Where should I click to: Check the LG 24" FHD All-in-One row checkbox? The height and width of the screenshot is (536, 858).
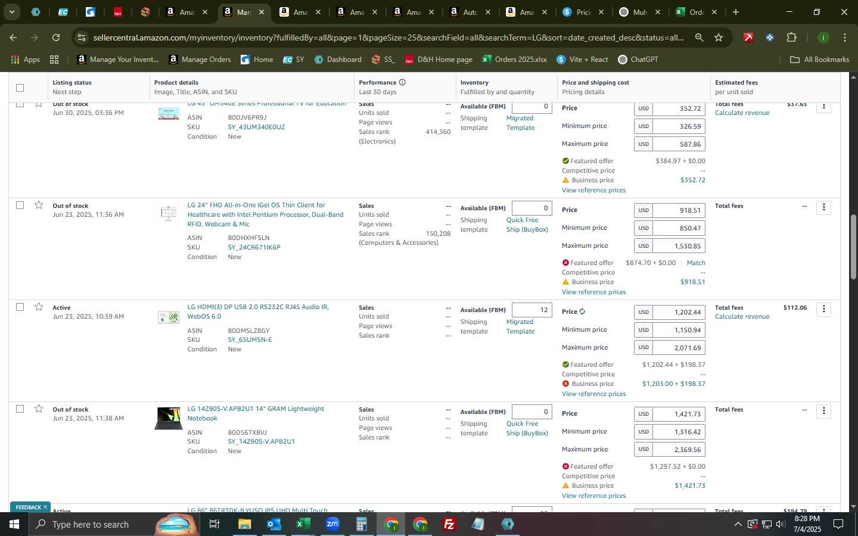click(x=20, y=205)
